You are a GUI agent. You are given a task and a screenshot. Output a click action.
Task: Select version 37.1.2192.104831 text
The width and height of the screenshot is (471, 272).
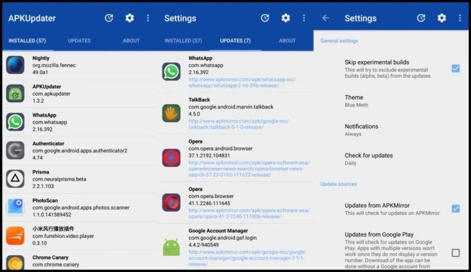209,156
